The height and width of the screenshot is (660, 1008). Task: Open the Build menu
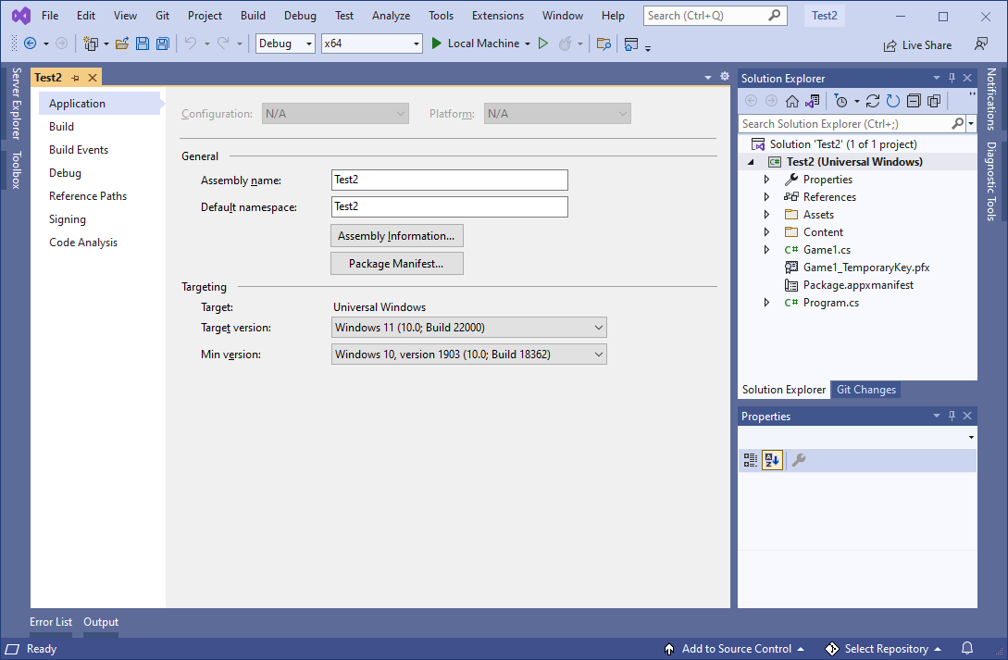pyautogui.click(x=253, y=16)
